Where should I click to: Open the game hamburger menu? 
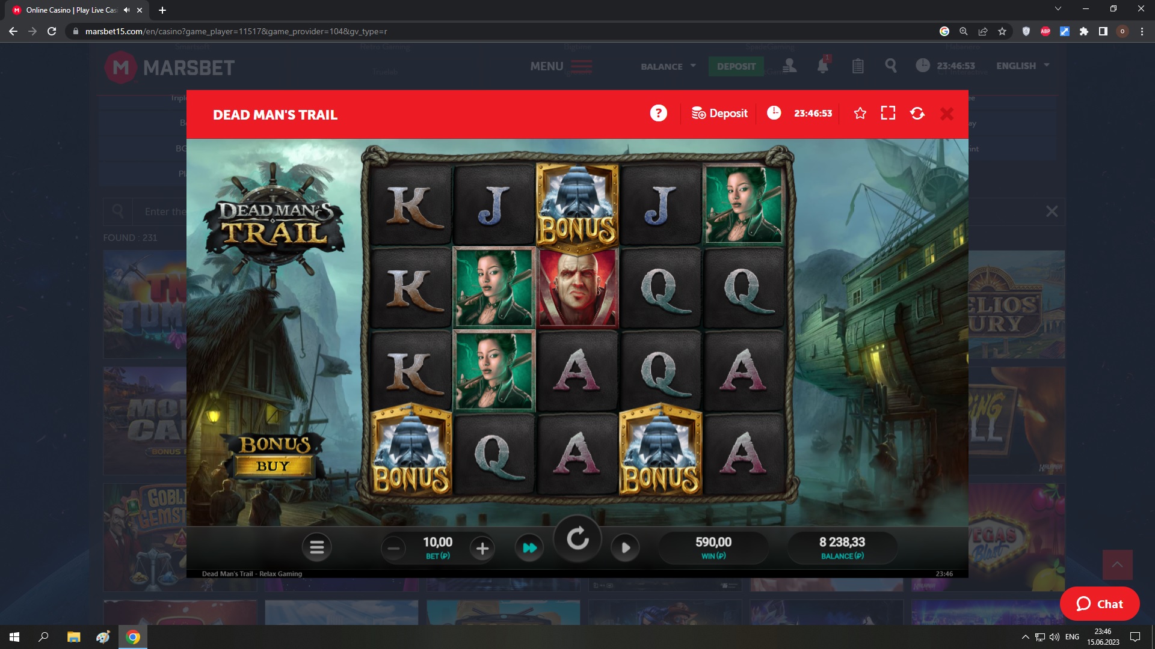tap(316, 547)
